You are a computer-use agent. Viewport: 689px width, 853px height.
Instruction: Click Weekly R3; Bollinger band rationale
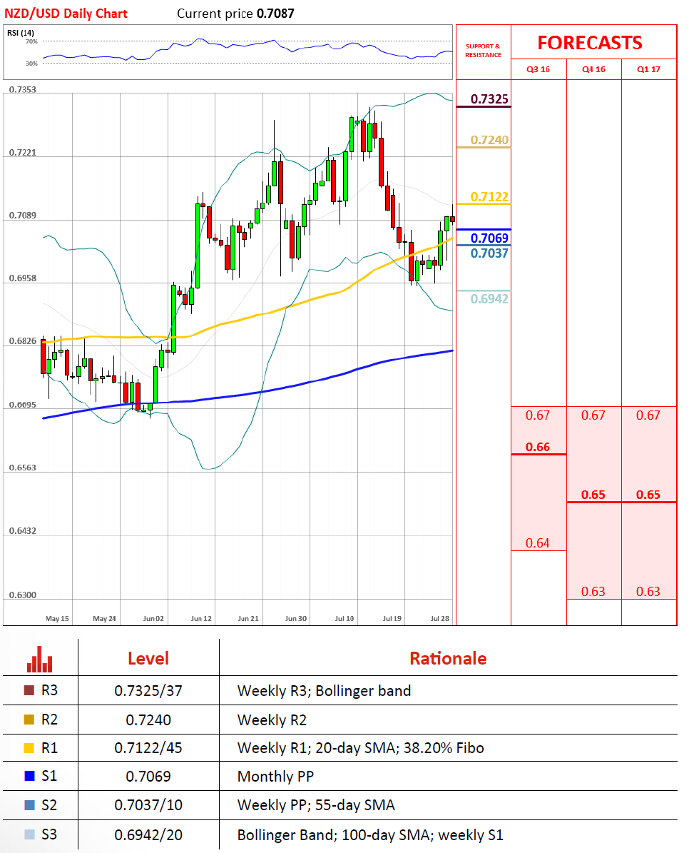pyautogui.click(x=325, y=691)
